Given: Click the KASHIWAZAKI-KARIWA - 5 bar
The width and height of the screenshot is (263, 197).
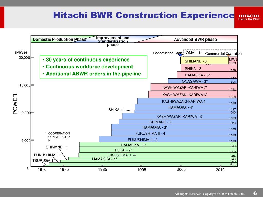Looking at the screenshot, I should [180, 116].
